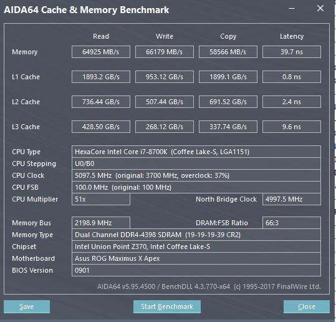Screen dimensions: 336x322
Task: Click L2 Cache Latency 2.4 ns
Action: coord(292,102)
